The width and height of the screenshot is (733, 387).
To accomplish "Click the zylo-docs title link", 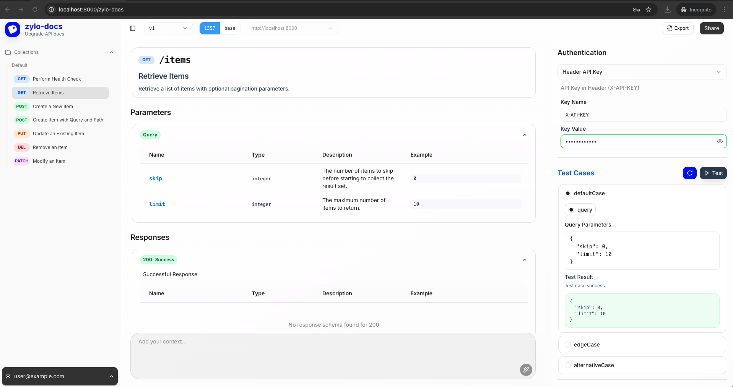I will point(44,26).
